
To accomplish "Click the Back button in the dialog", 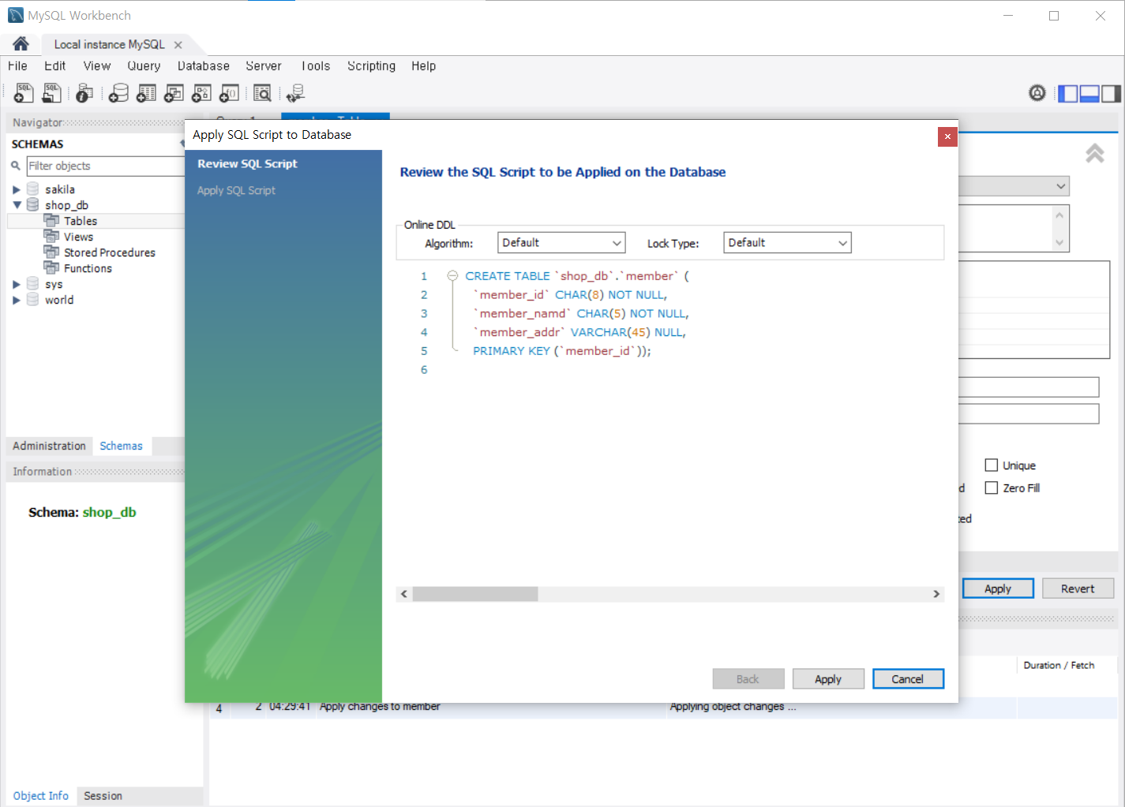I will (748, 679).
